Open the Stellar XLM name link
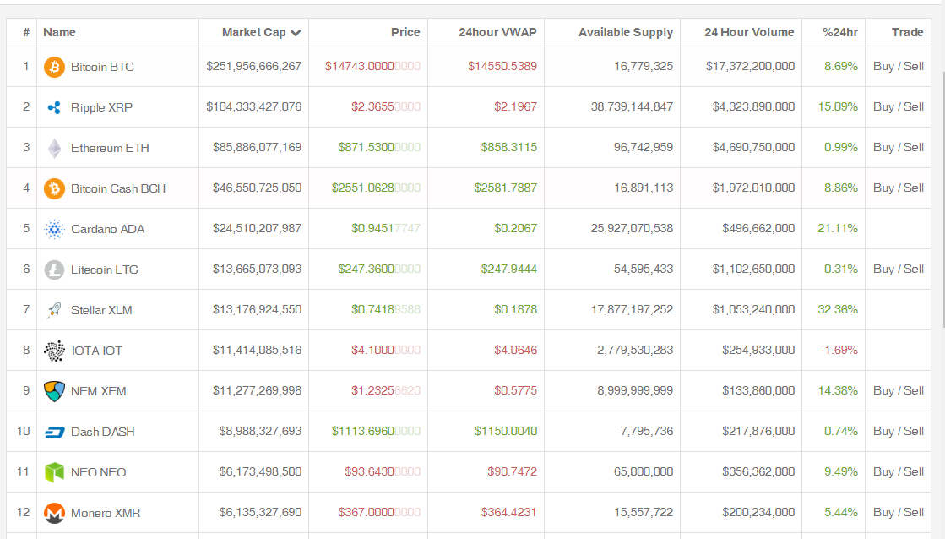Image resolution: width=945 pixels, height=539 pixels. coord(101,310)
